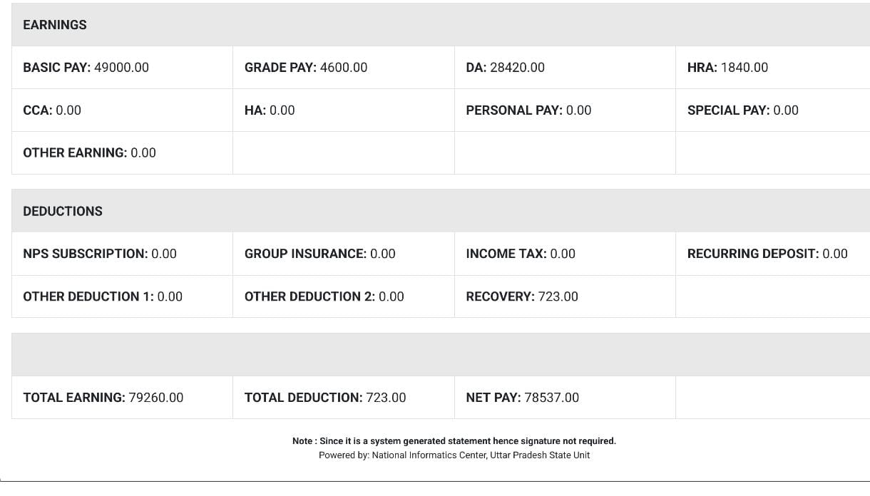Select the BASIC PAY 49000.00 cell
This screenshot has width=870, height=496.
(x=86, y=68)
